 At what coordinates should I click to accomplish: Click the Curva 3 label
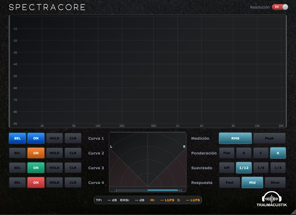click(96, 168)
